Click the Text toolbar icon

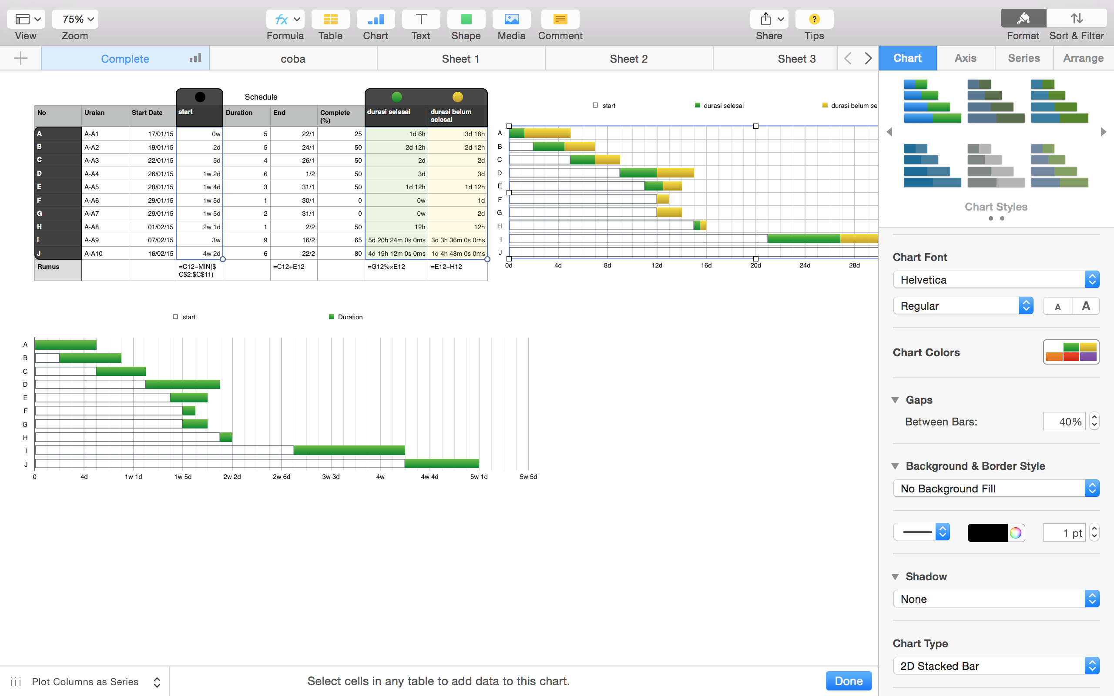click(420, 19)
